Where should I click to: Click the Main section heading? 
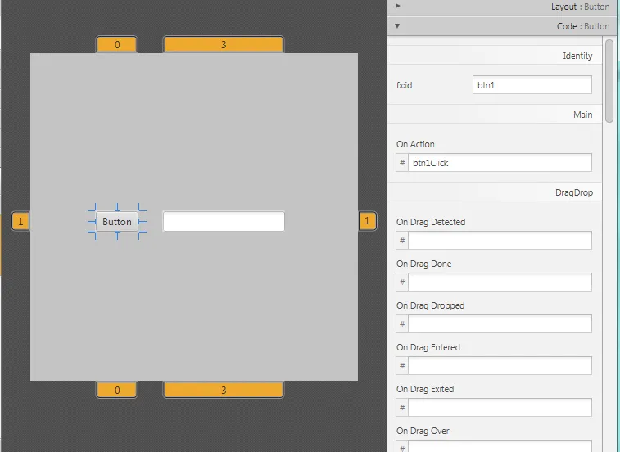pos(582,115)
